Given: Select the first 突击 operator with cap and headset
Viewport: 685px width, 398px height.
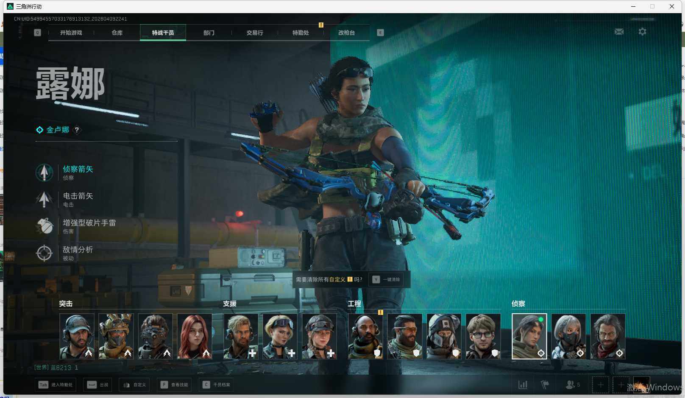Looking at the screenshot, I should pyautogui.click(x=77, y=337).
